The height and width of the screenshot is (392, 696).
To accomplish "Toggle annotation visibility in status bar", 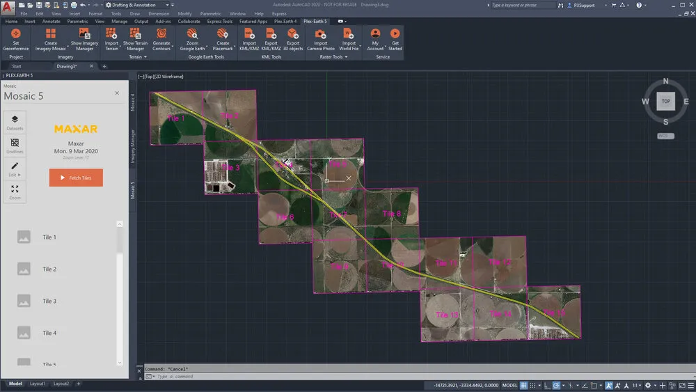I will [x=609, y=385].
